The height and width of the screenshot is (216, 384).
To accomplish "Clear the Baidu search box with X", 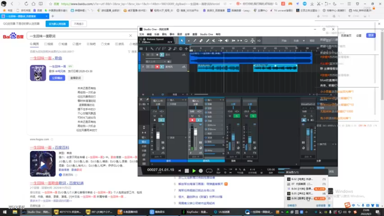I will [x=131, y=36].
